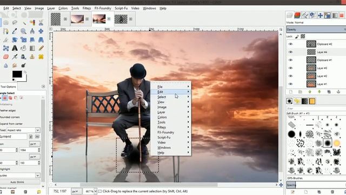Switch to the third image thumbnail tab
Screen dimensions: 346x195
coord(99,19)
